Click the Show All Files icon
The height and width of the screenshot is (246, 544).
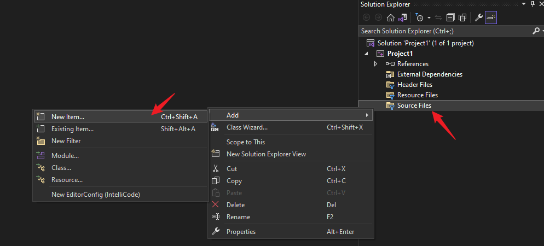[462, 17]
